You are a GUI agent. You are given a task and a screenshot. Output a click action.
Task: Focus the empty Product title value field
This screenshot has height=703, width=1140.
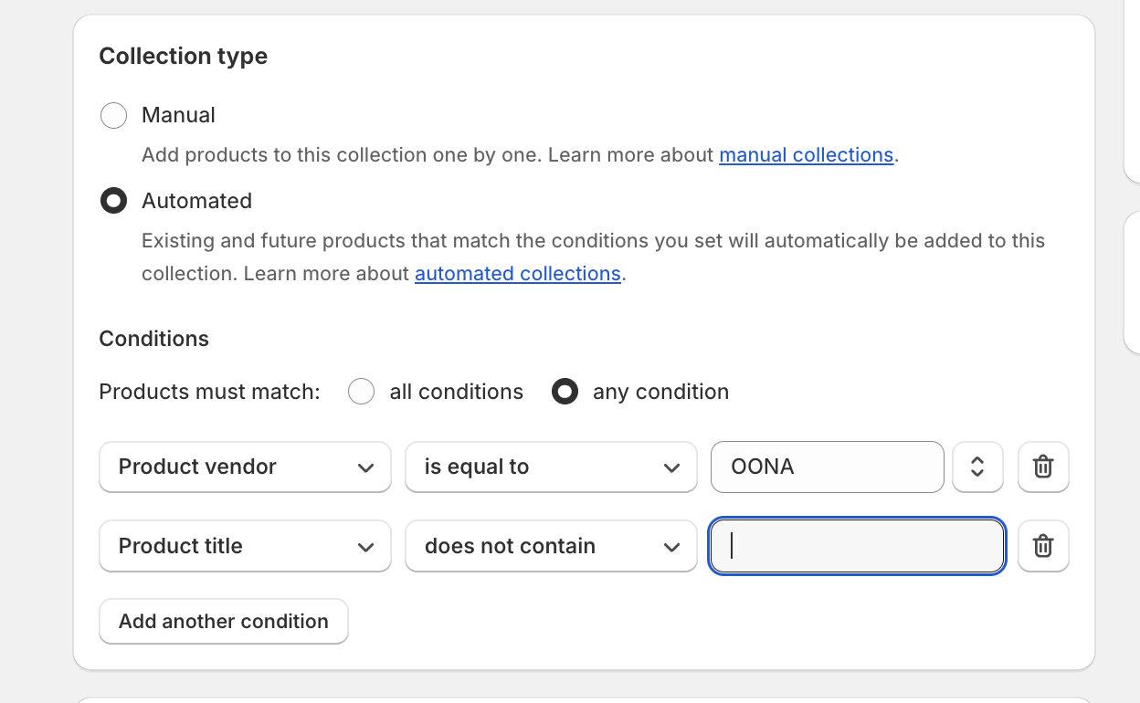pyautogui.click(x=857, y=546)
